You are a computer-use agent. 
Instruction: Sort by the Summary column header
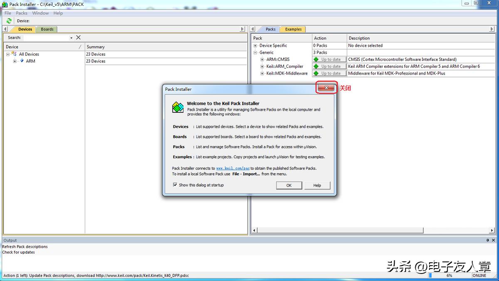coord(166,47)
